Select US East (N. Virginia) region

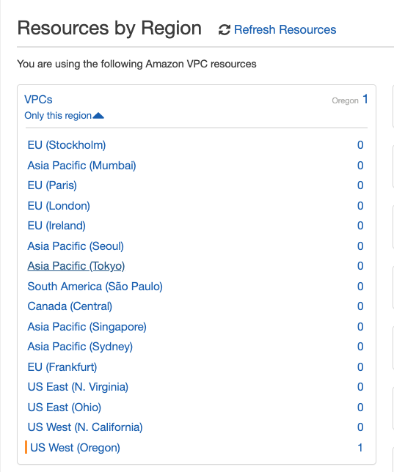[78, 387]
